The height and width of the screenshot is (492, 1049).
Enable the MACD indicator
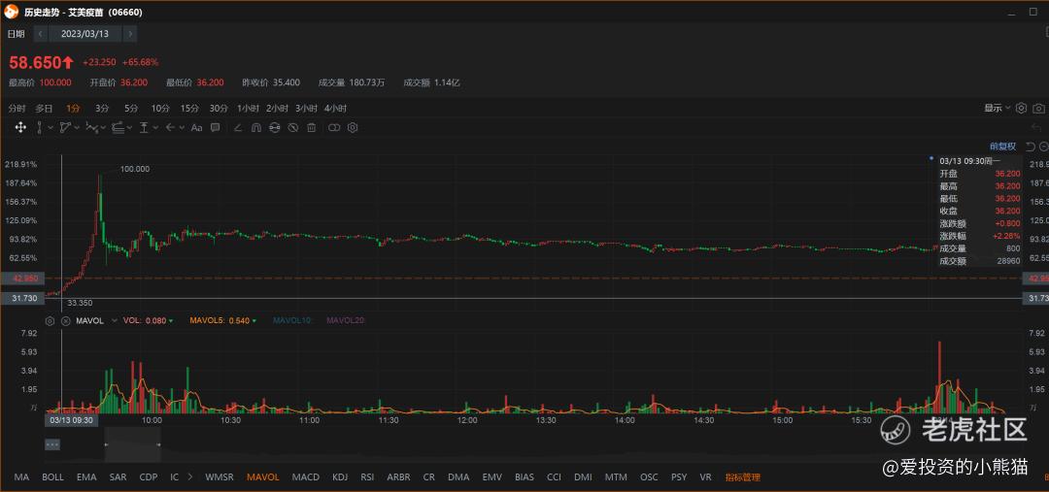pyautogui.click(x=306, y=477)
